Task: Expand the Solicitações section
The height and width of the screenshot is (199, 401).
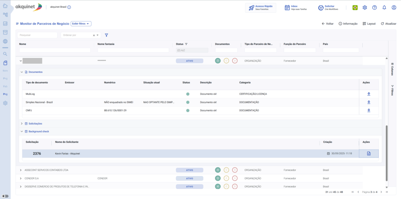Action: tap(22, 123)
